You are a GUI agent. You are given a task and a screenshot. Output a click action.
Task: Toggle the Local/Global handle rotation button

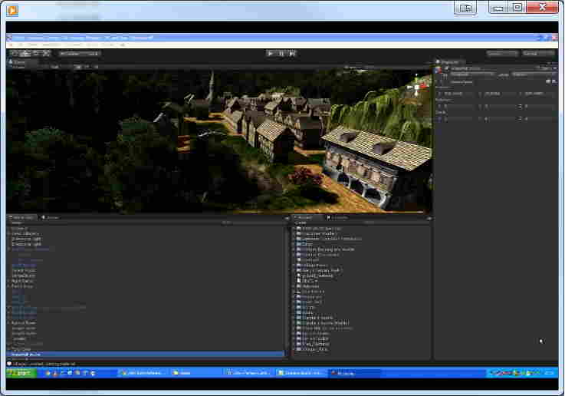tap(90, 54)
